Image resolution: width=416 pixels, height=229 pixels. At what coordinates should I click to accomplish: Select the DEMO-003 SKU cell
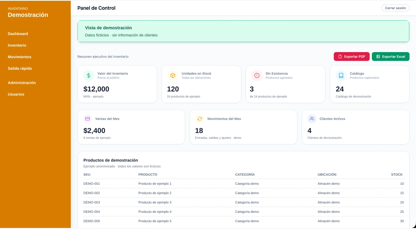(x=92, y=202)
